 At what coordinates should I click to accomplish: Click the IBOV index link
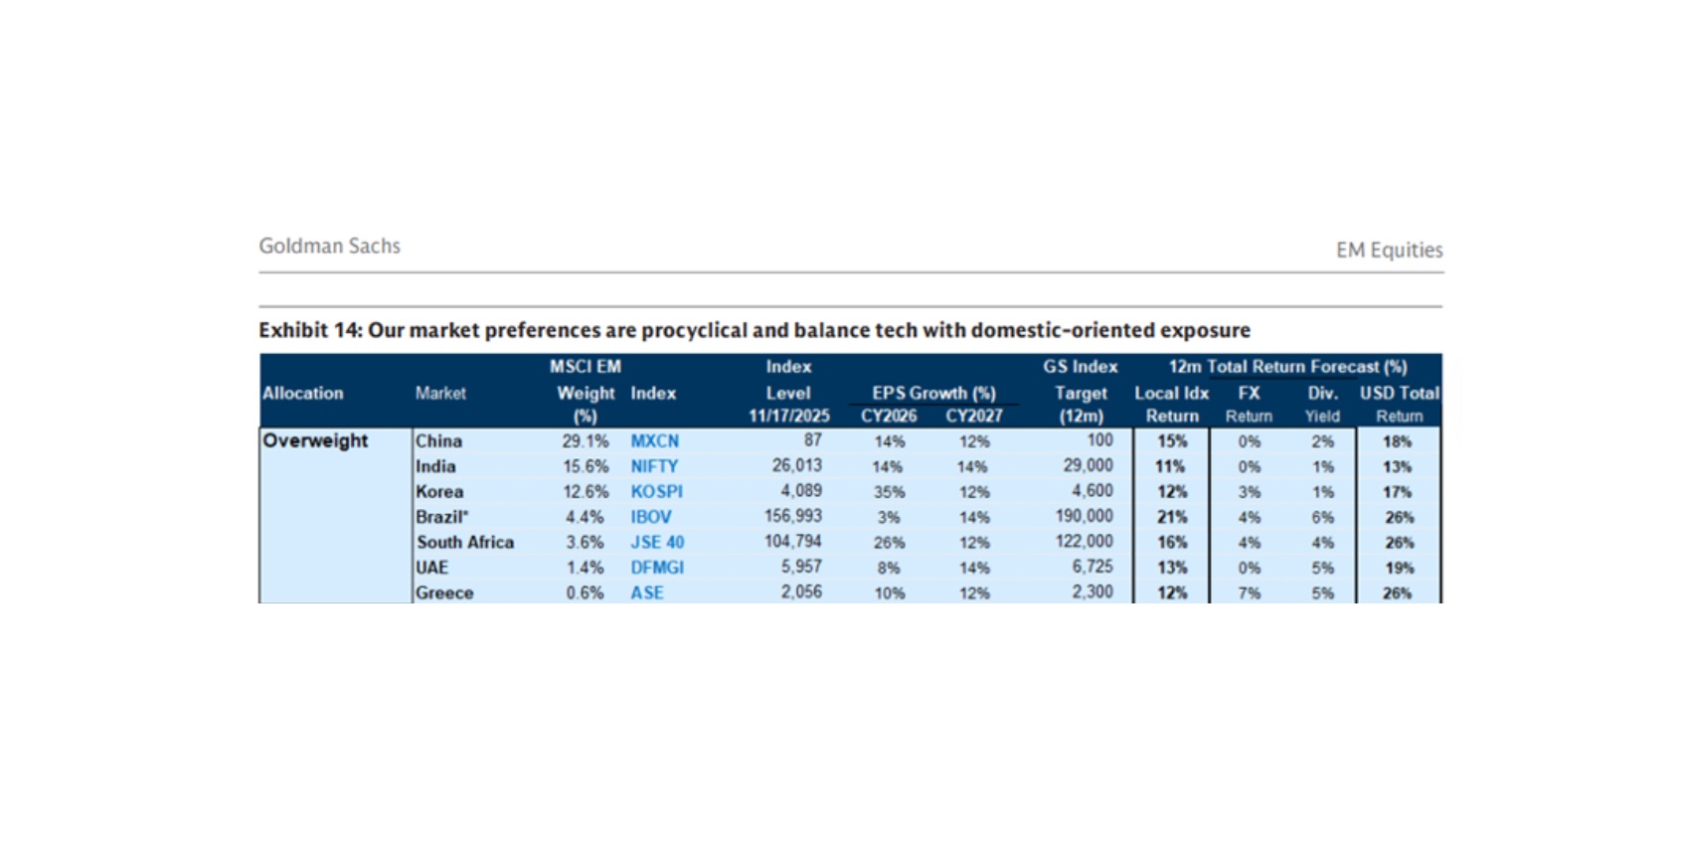(x=650, y=517)
